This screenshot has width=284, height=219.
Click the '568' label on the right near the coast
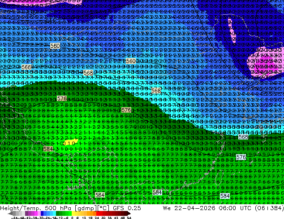[243, 137]
